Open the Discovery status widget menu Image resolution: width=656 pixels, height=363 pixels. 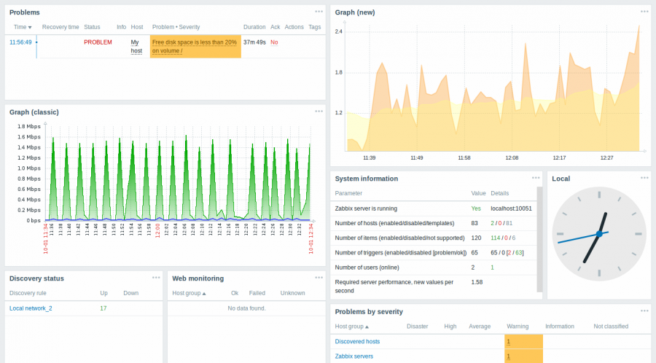156,278
